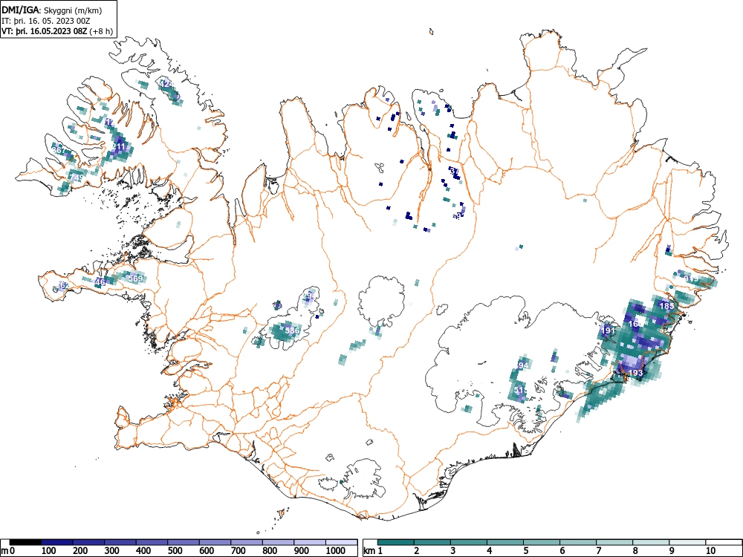Click the 6–7 km legend swatch
743x557 pixels.
tap(578, 542)
